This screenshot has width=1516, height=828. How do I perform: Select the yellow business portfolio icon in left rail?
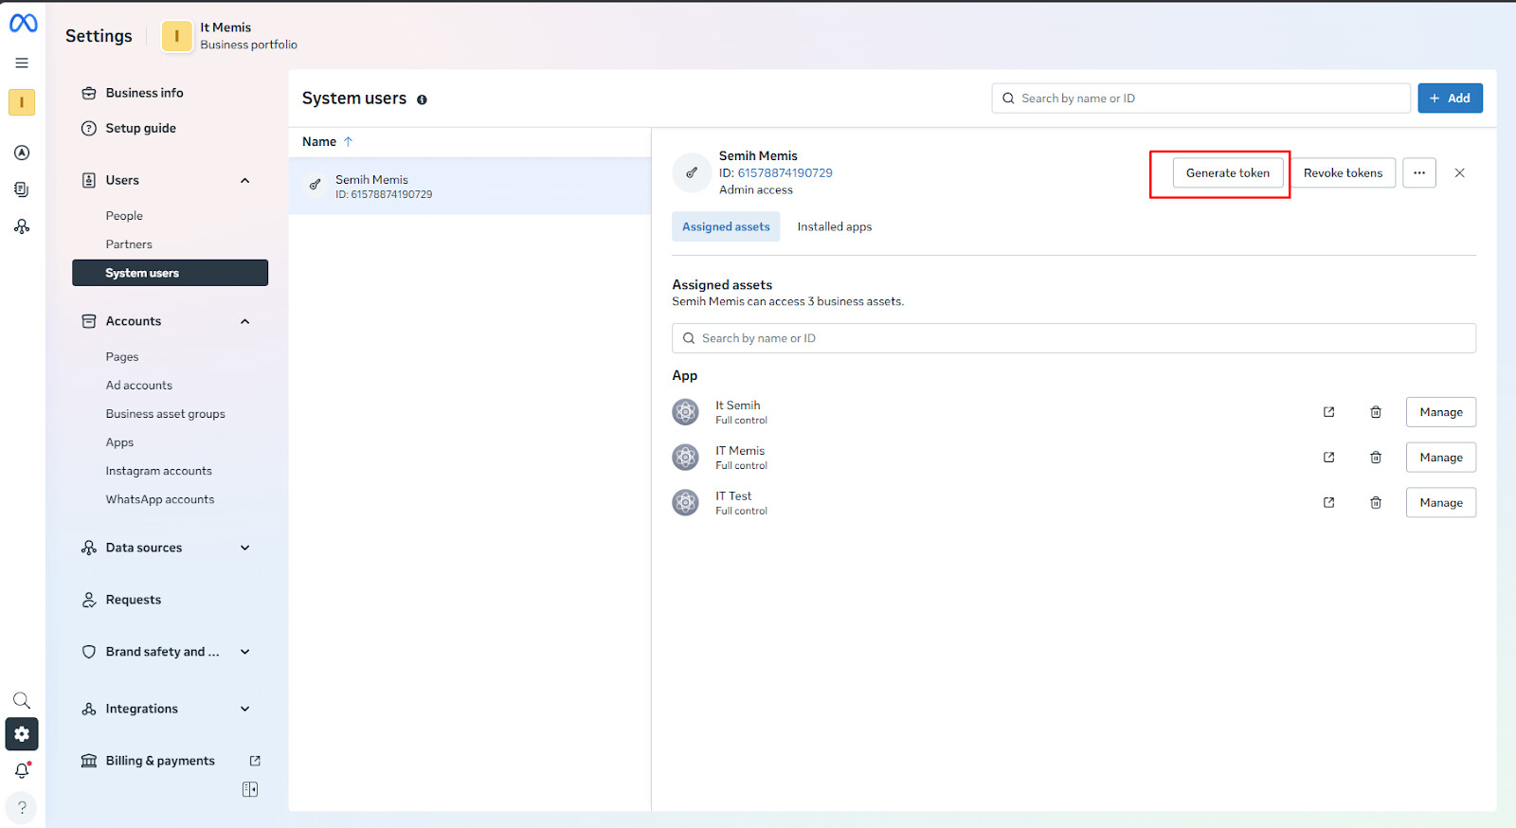tap(22, 102)
